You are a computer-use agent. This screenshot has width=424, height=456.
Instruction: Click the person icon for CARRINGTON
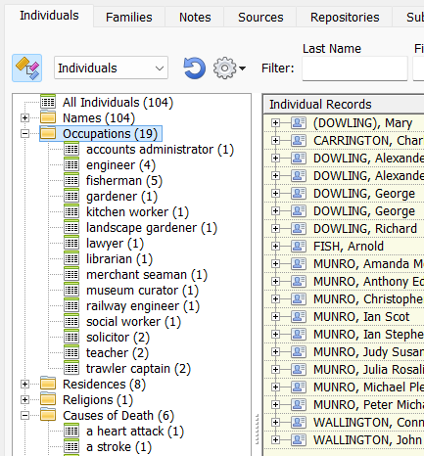pos(299,140)
